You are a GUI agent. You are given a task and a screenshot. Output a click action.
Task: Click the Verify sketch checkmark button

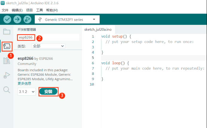point(7,19)
